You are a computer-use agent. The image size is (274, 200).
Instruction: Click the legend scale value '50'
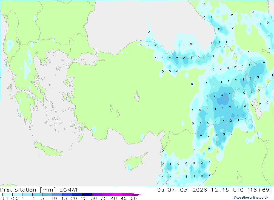[x=134, y=198]
